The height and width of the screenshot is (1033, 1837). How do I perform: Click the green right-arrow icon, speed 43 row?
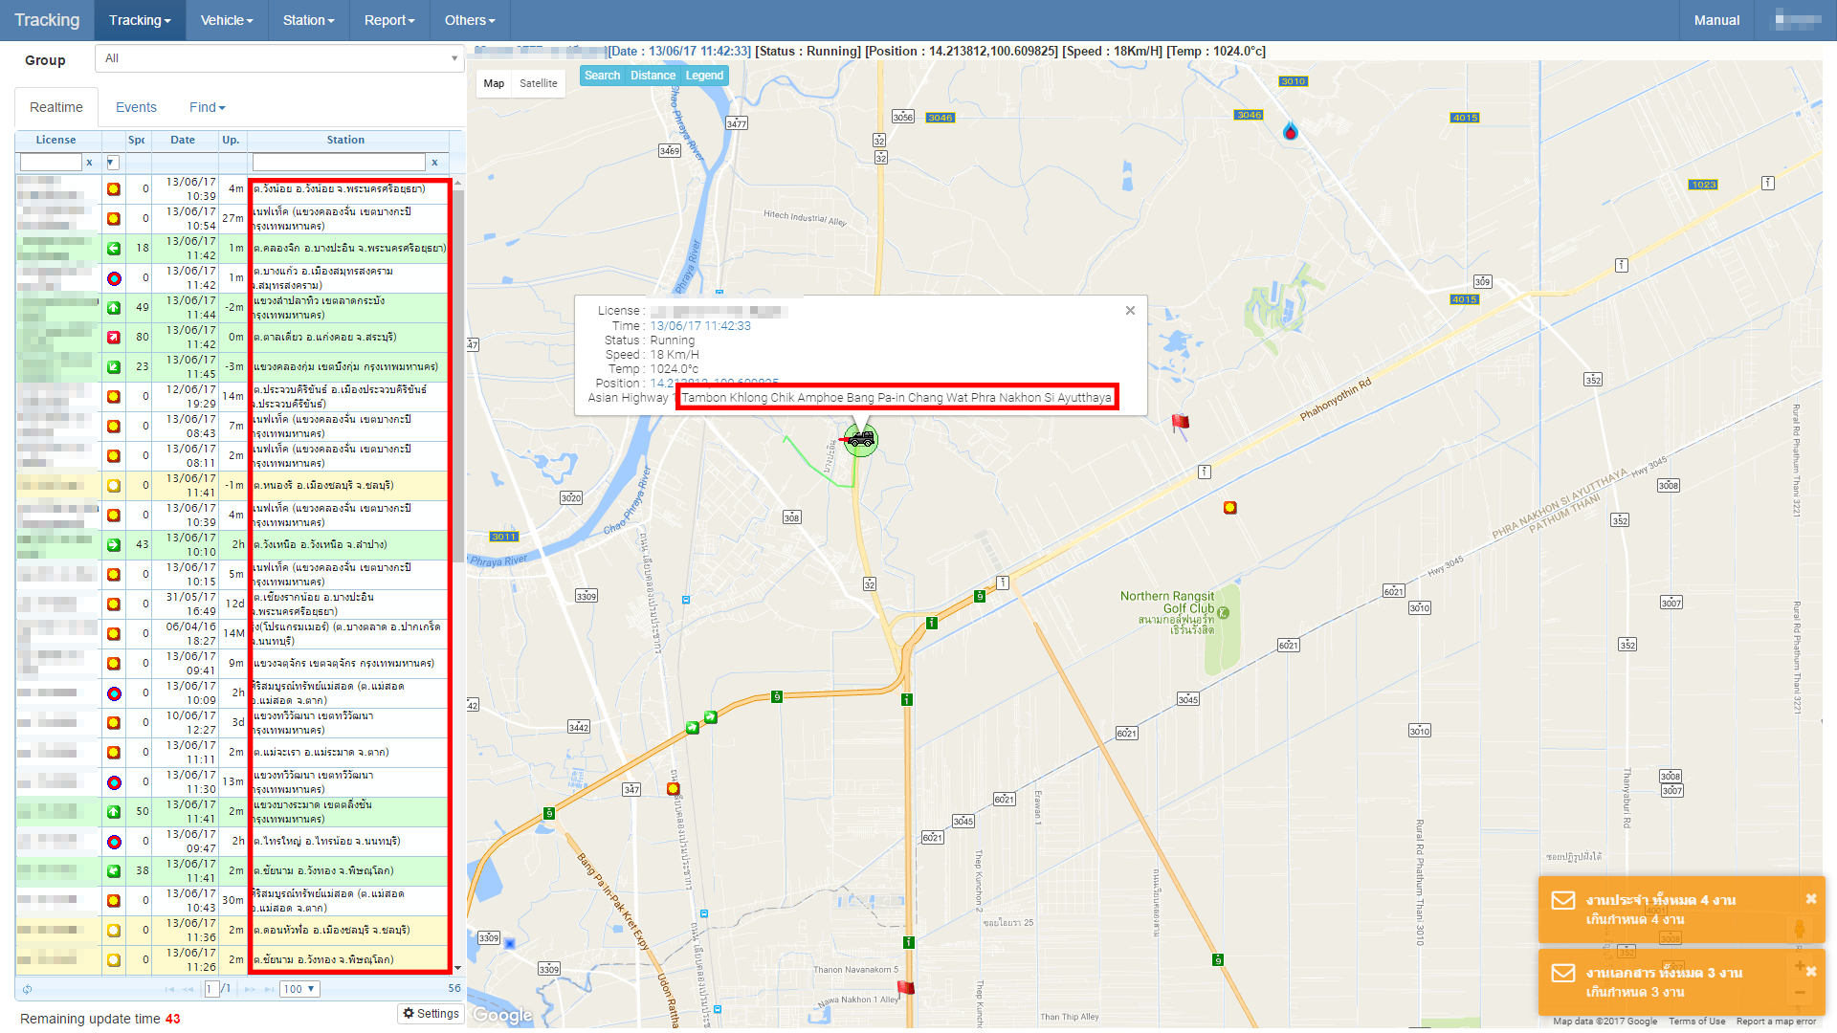point(114,545)
